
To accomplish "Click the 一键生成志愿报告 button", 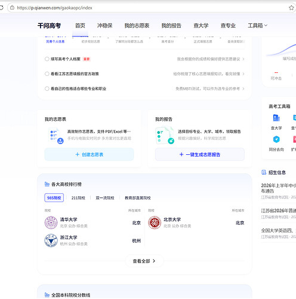I will pyautogui.click(x=200, y=154).
